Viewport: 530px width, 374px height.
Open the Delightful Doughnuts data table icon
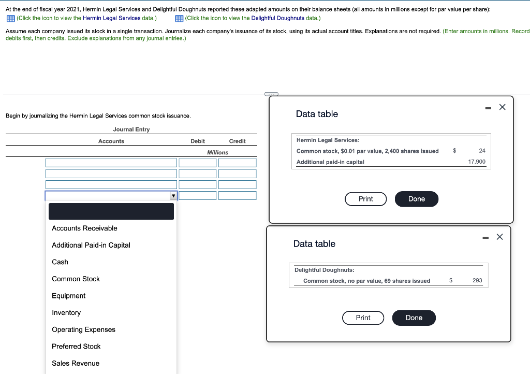click(179, 18)
